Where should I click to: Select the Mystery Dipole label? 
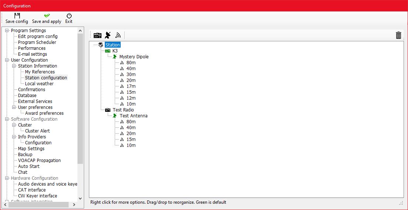pyautogui.click(x=134, y=56)
